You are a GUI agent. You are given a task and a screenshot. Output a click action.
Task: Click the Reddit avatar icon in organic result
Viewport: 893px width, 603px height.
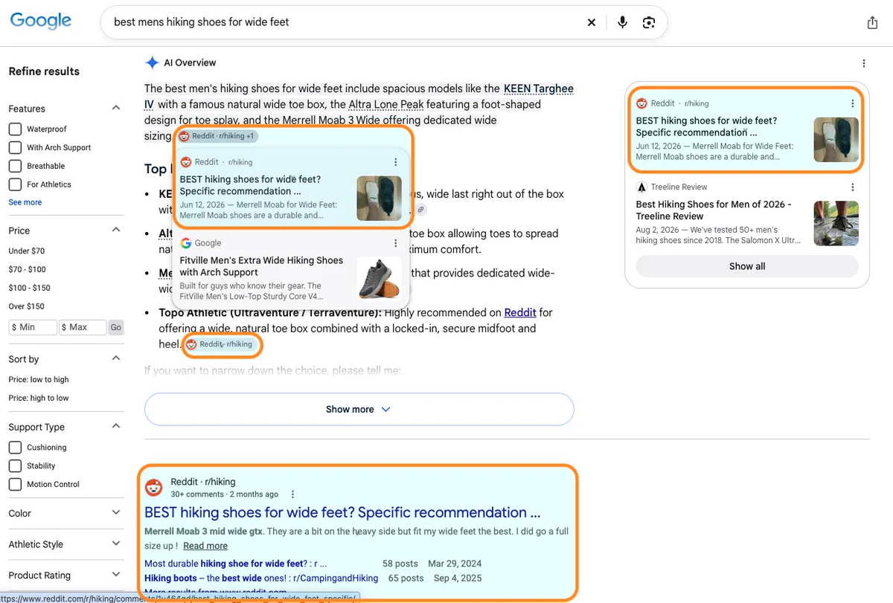point(154,488)
